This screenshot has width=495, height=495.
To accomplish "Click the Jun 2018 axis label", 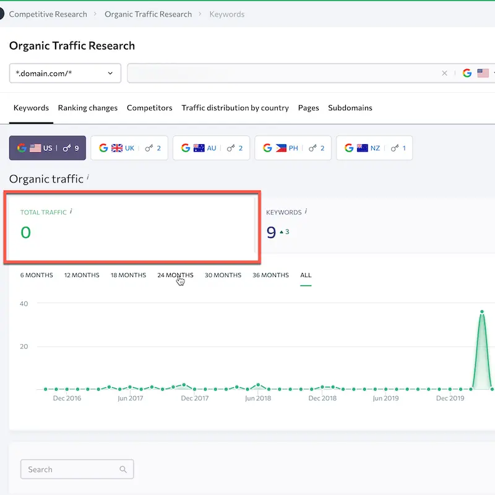I will pos(258,398).
